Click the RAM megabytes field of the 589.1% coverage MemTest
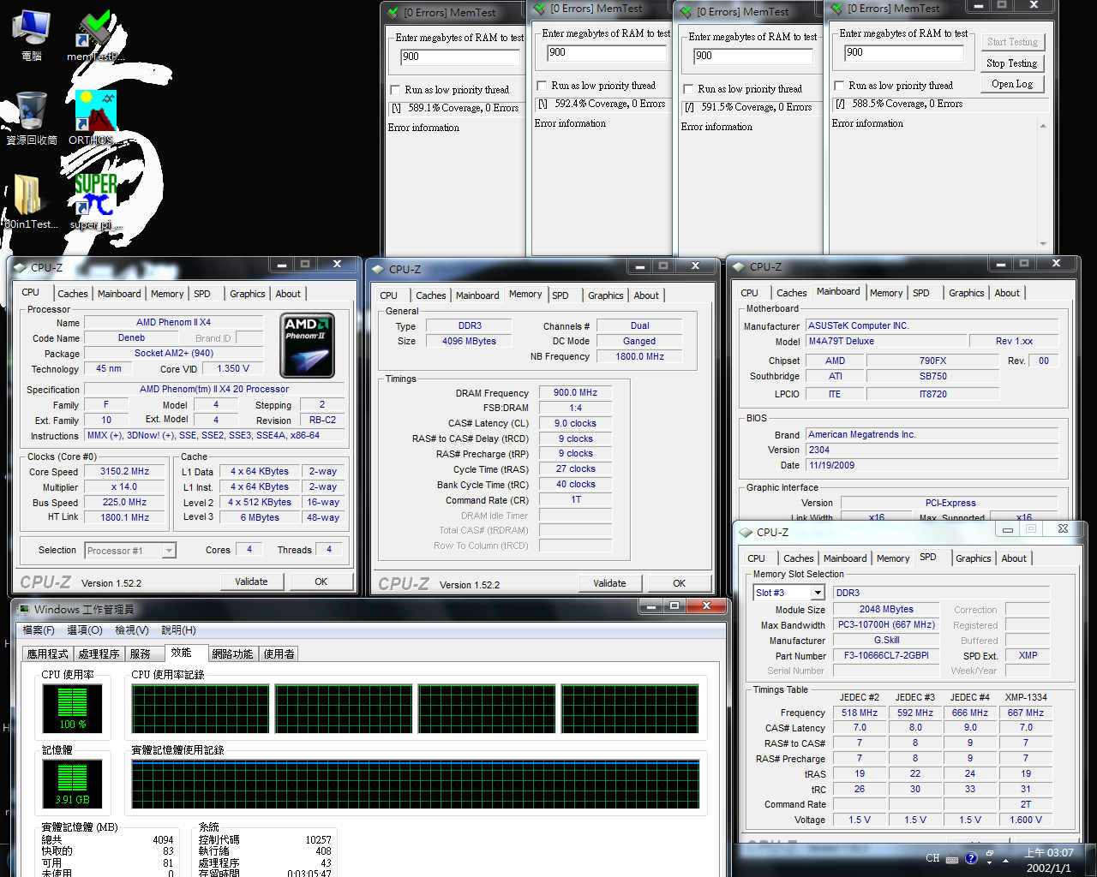1097x877 pixels. coord(460,57)
